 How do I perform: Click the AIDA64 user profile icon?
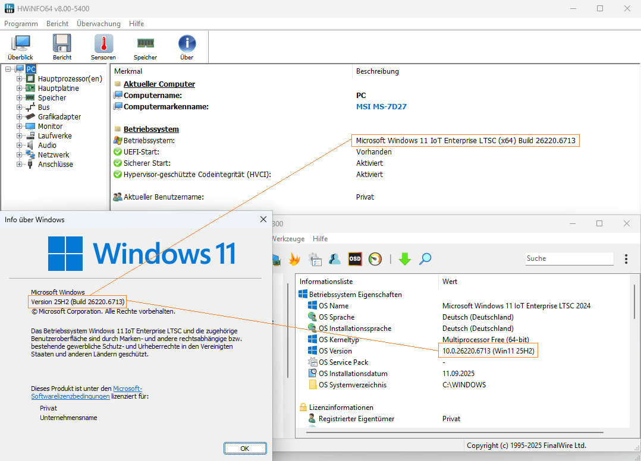coord(334,259)
